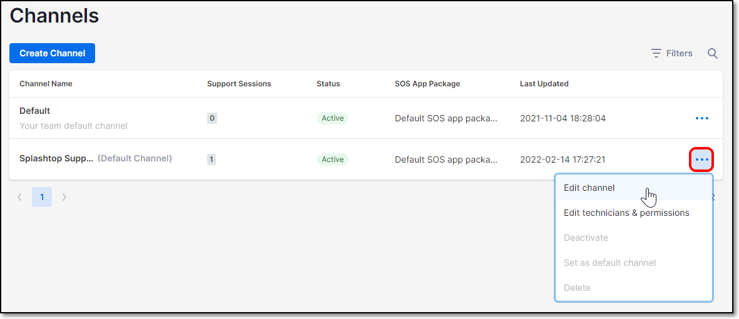Open the Filters icon
The image size is (739, 319).
pos(656,53)
